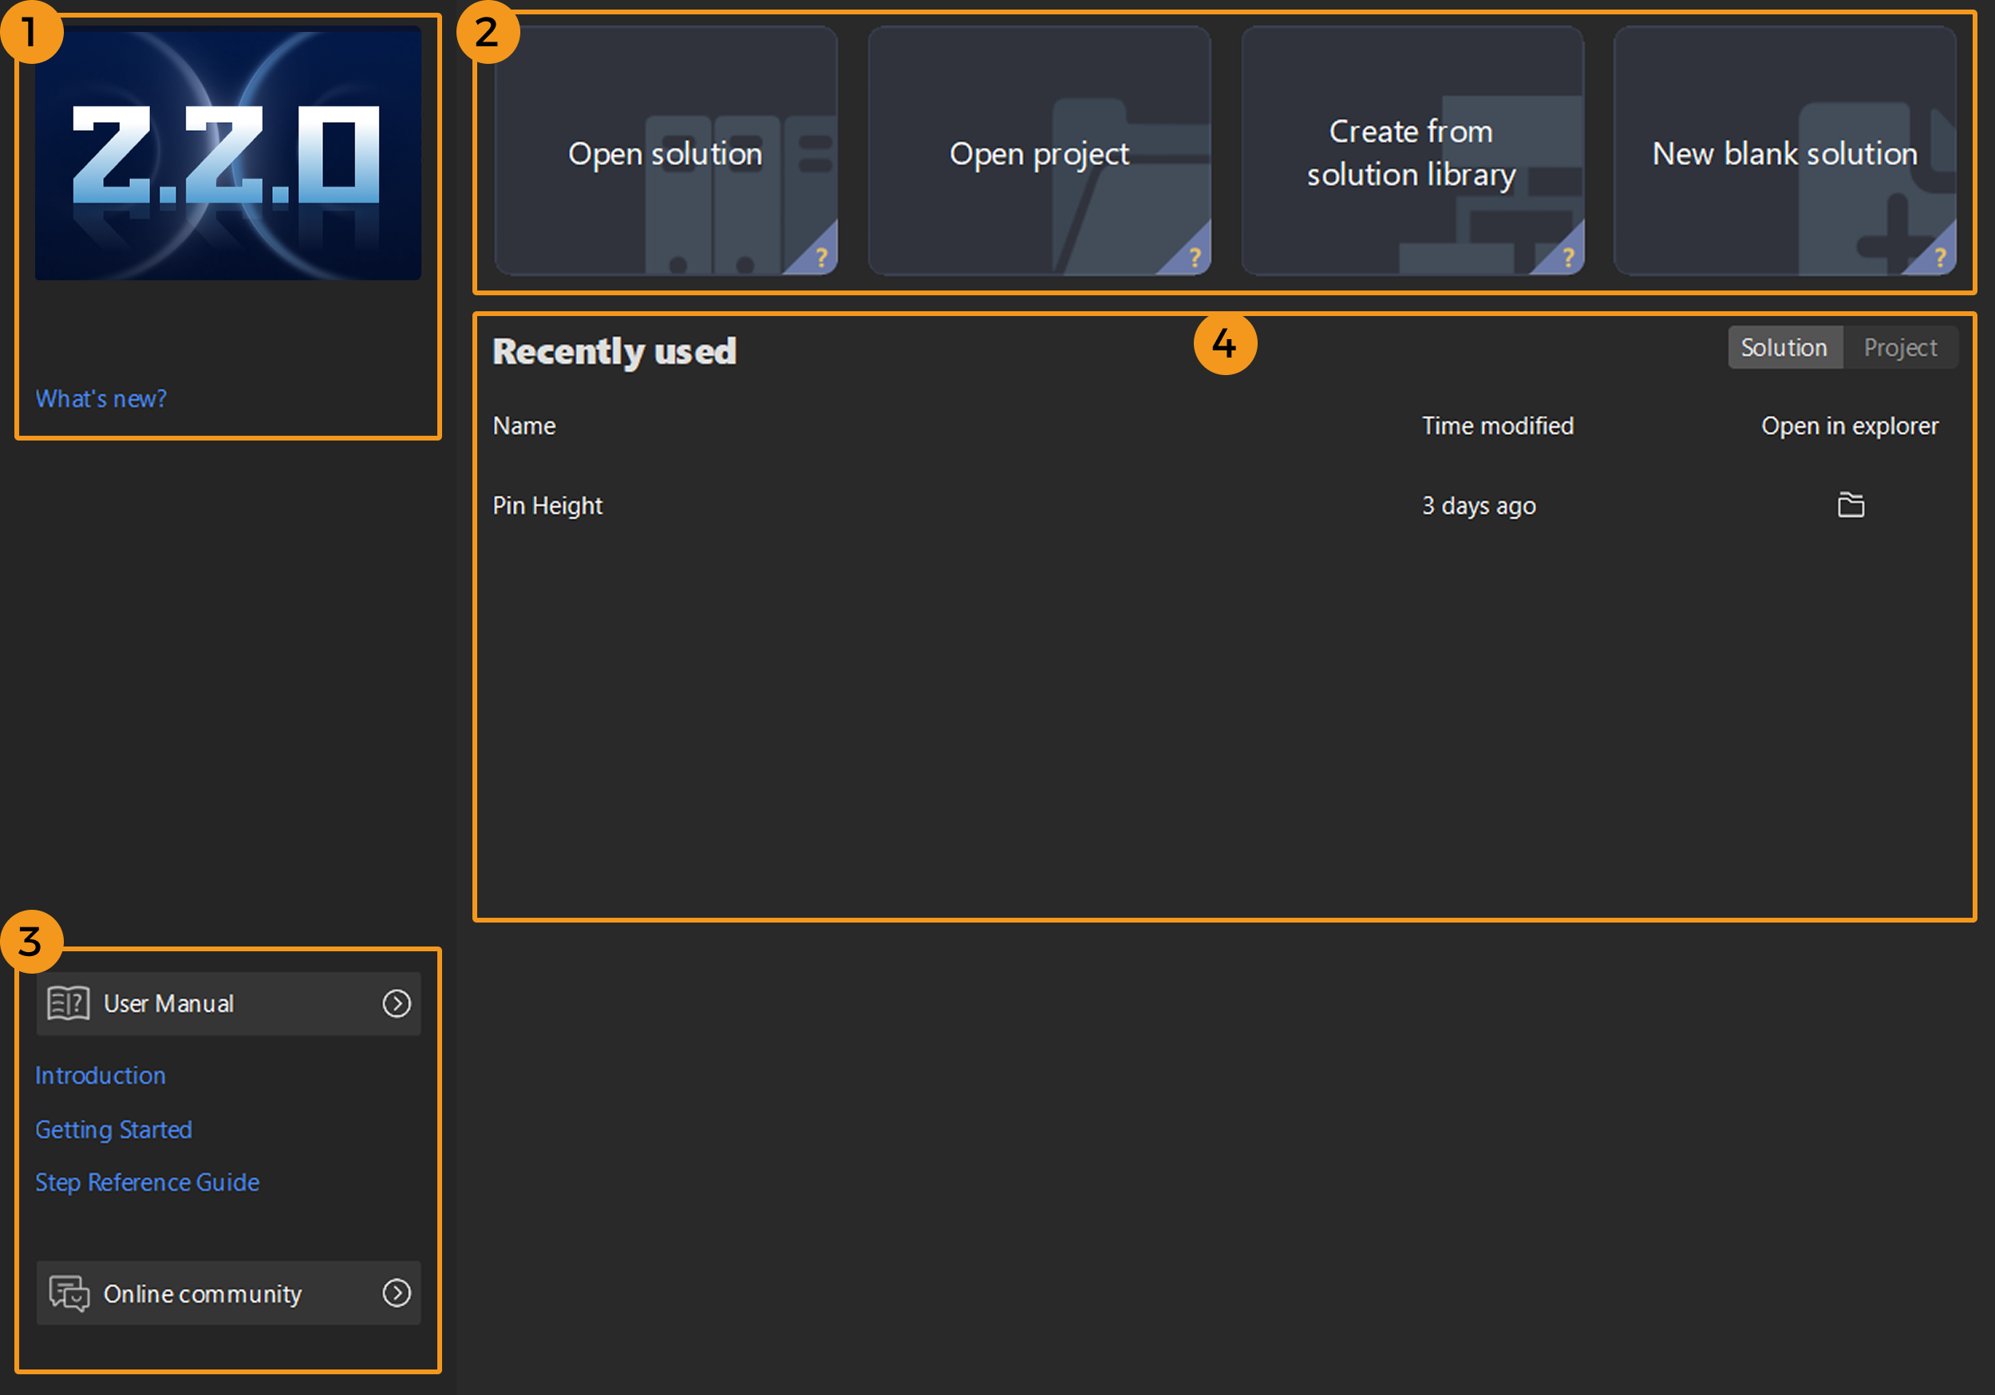Viewport: 1995px width, 1395px height.
Task: Click the help corner on New blank solution card
Action: click(1939, 257)
